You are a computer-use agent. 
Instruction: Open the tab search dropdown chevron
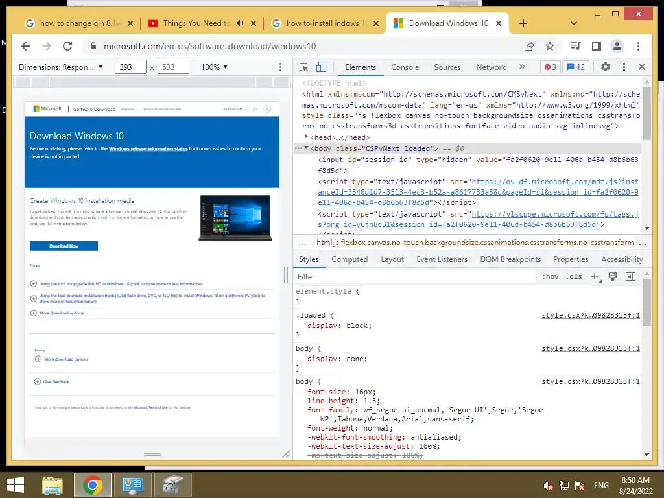coord(574,23)
